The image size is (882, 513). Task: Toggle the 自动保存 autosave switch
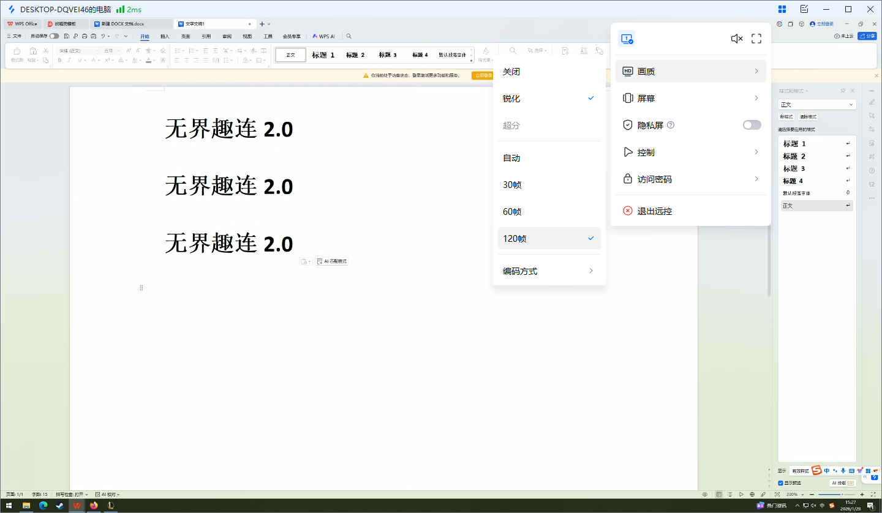(55, 36)
